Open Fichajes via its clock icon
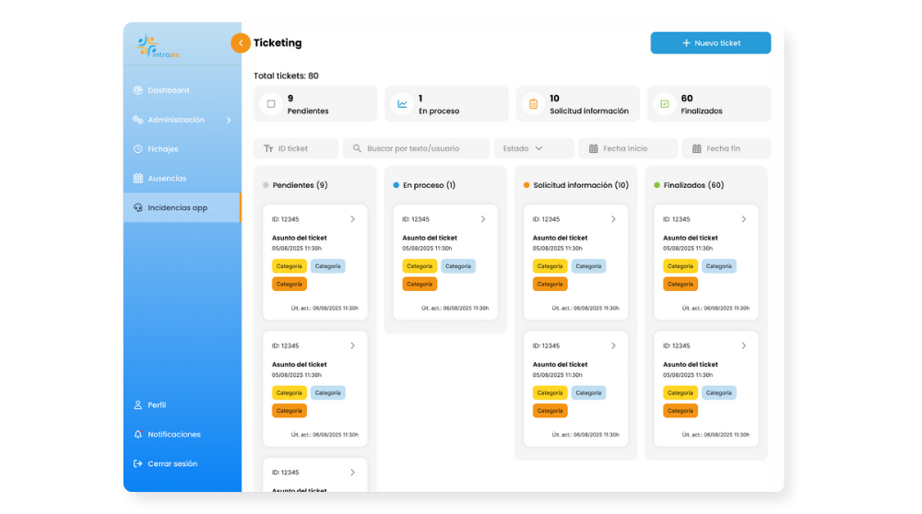Screen dimensions: 922x514 [x=137, y=149]
